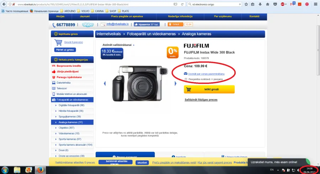Click the Facebook like button
Viewport: 320px width, 174px height.
(147, 25)
